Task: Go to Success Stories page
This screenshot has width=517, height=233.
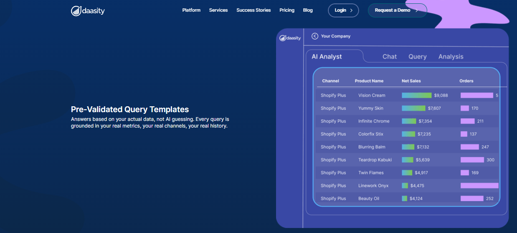Action: tap(253, 10)
